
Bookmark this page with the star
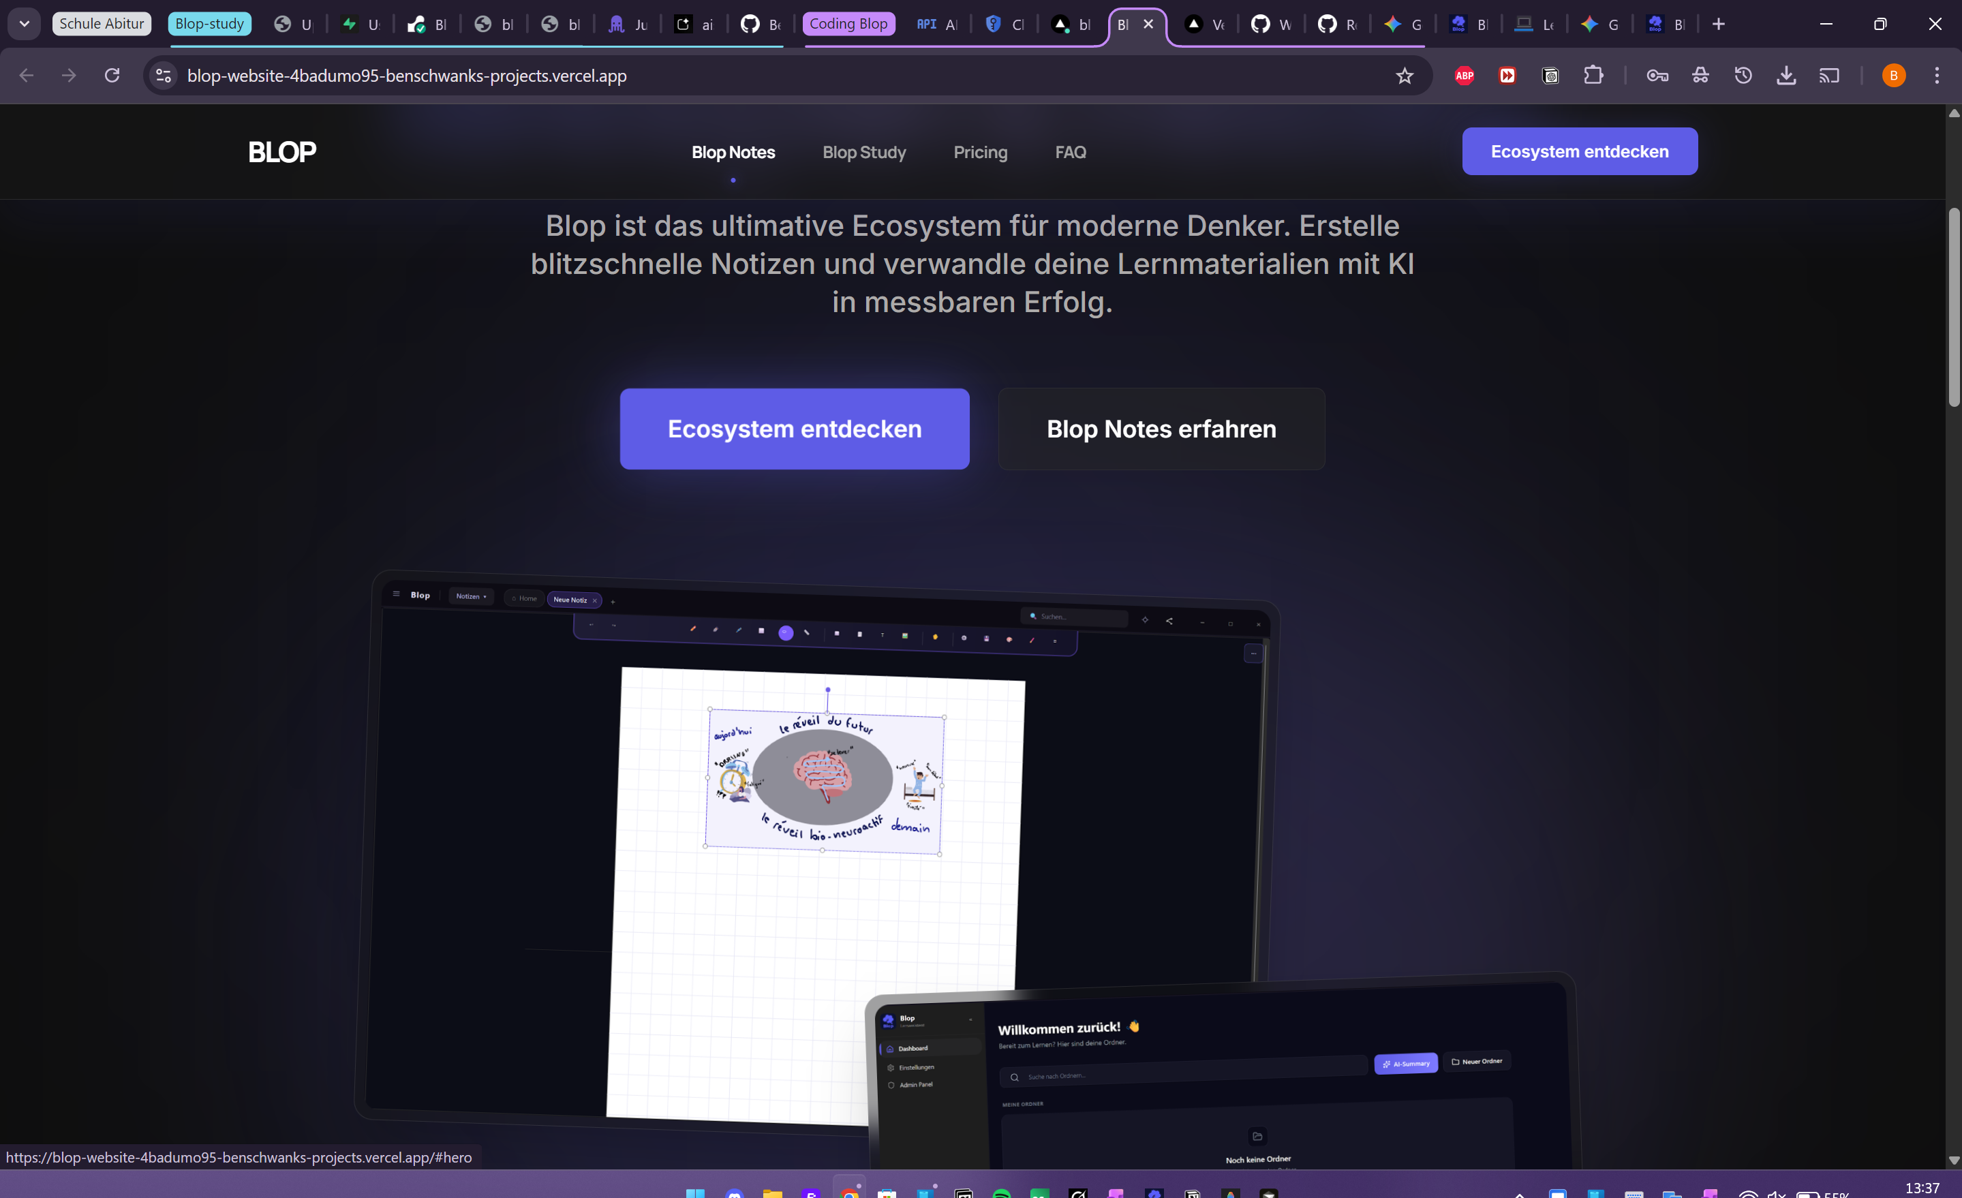[1405, 76]
